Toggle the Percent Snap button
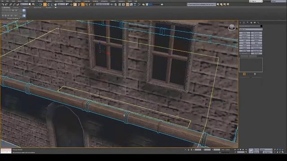 [x=86, y=4]
